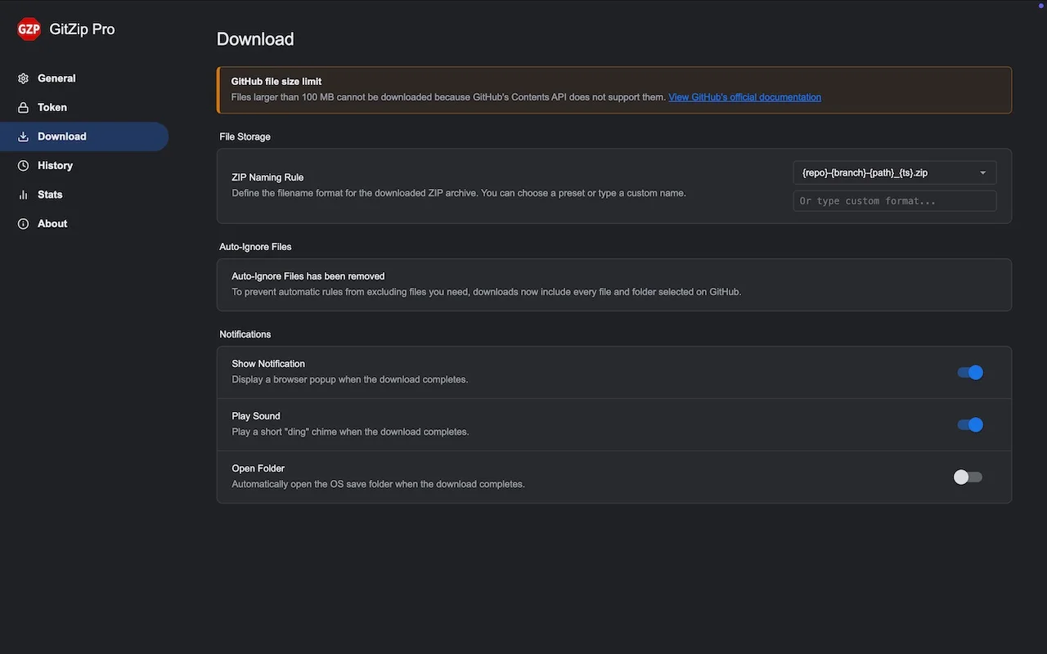Open the About page

point(84,224)
